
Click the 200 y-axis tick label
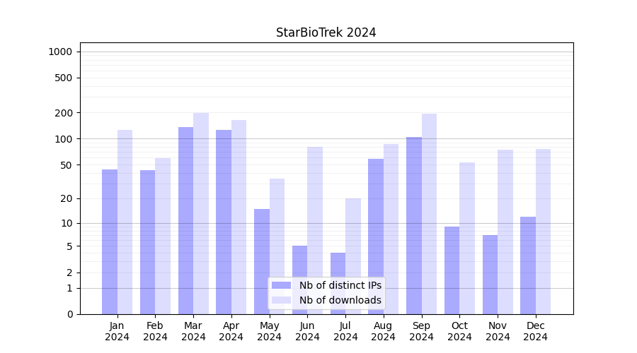pos(64,113)
